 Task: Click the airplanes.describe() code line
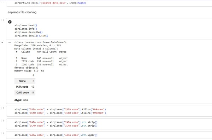click(x=29, y=32)
